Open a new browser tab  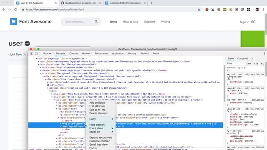click(x=151, y=3)
